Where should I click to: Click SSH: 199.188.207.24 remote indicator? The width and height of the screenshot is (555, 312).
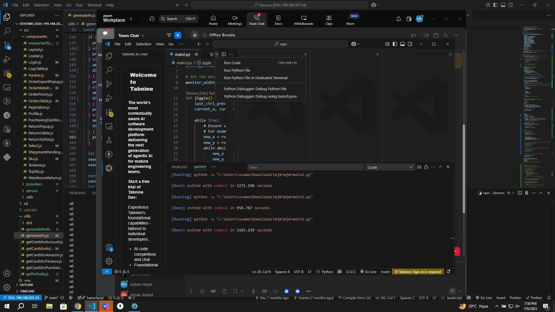(x=21, y=298)
